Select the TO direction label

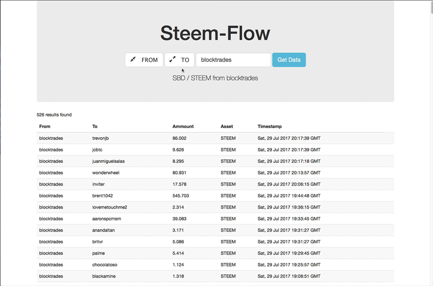(185, 60)
